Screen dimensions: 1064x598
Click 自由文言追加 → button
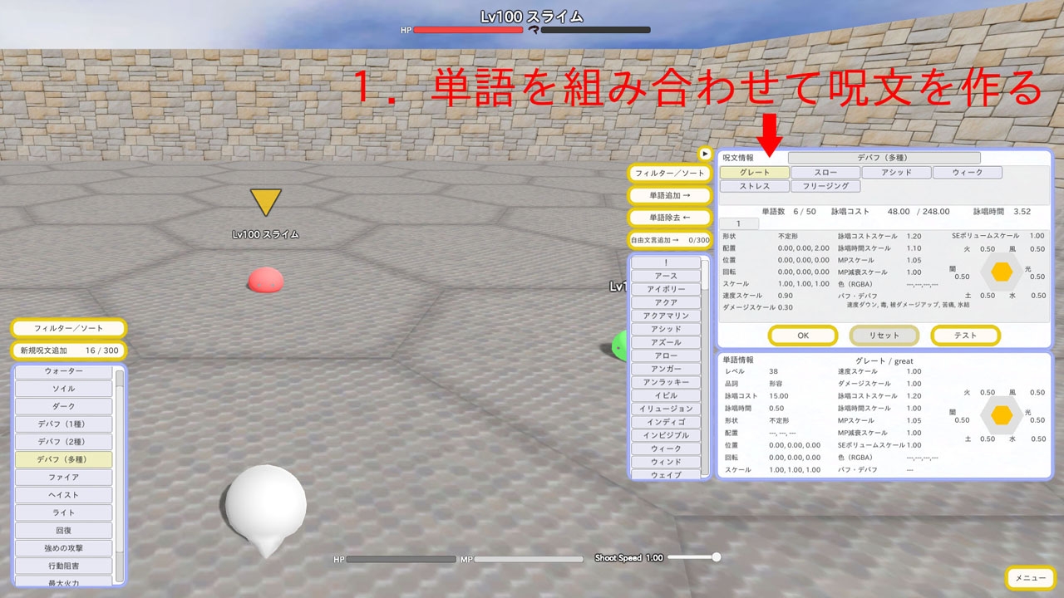670,239
